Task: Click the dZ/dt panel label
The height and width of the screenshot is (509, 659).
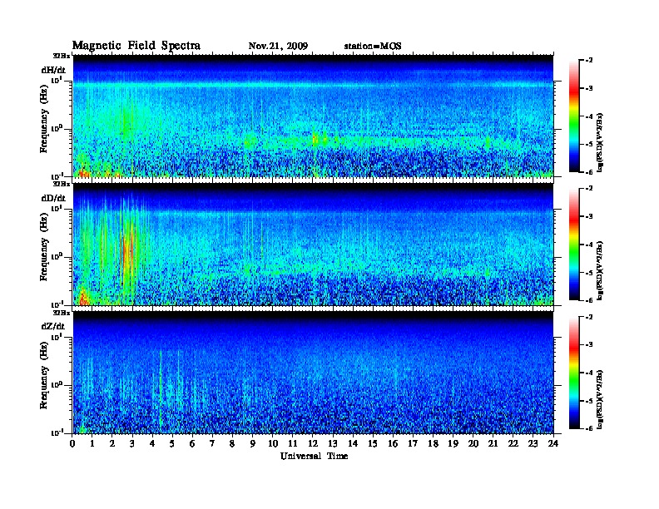Action: click(53, 326)
